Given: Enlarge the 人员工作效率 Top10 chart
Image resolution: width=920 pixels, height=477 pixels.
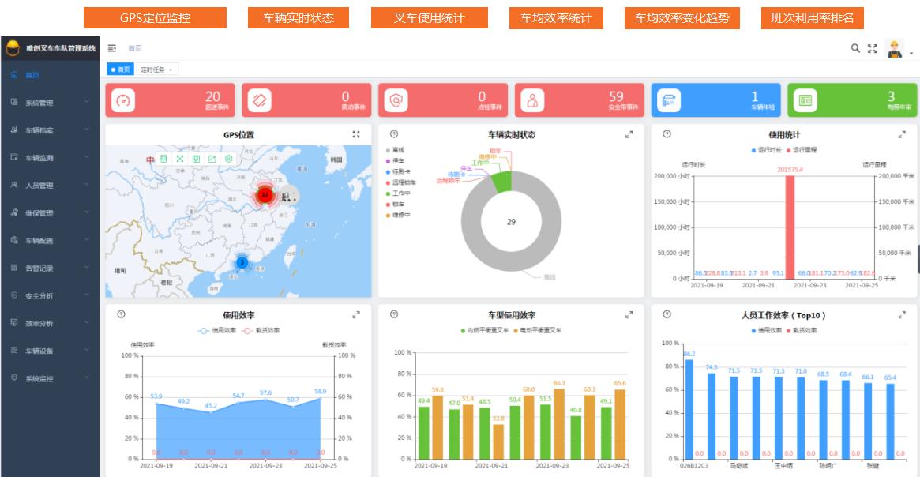Looking at the screenshot, I should (x=902, y=315).
